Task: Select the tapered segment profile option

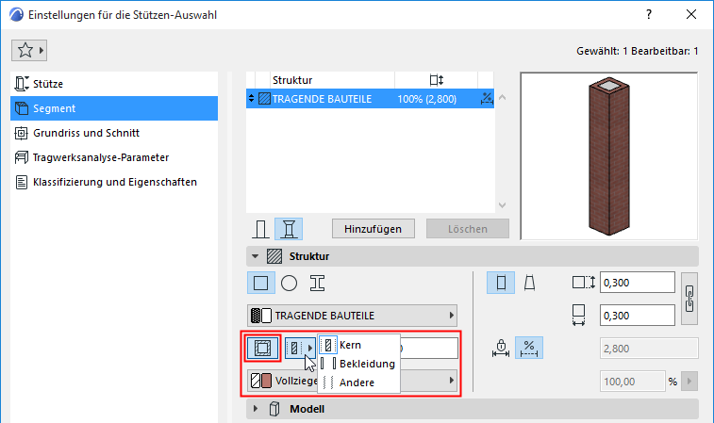Action: tap(529, 283)
